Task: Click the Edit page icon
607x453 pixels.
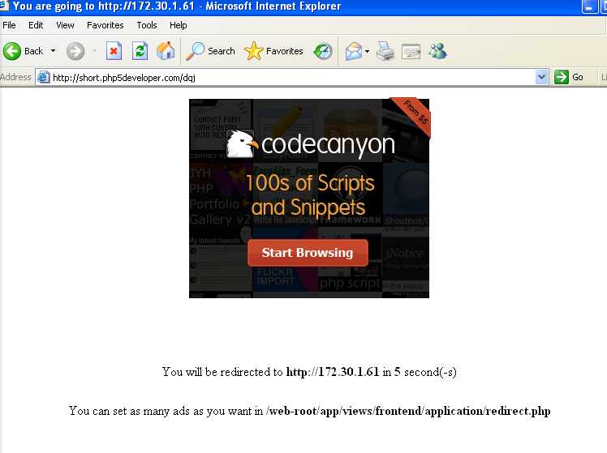Action: coord(411,51)
